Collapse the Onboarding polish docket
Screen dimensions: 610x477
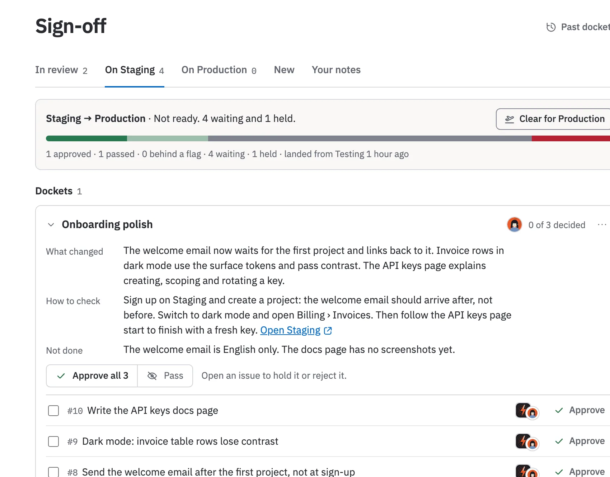pos(51,225)
